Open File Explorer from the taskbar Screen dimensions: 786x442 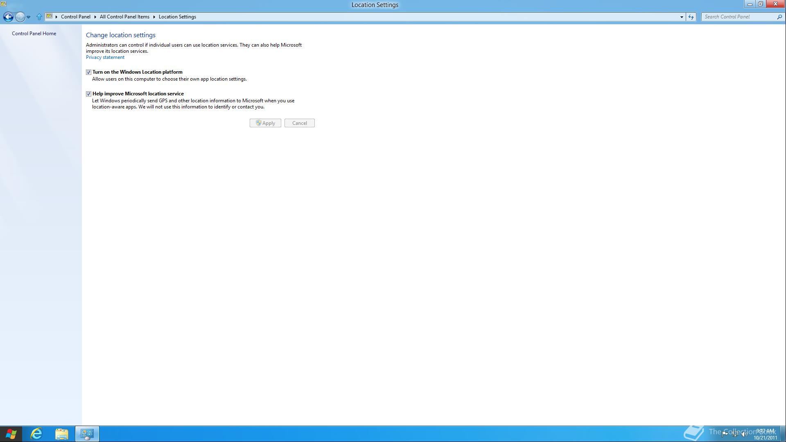[x=62, y=434]
